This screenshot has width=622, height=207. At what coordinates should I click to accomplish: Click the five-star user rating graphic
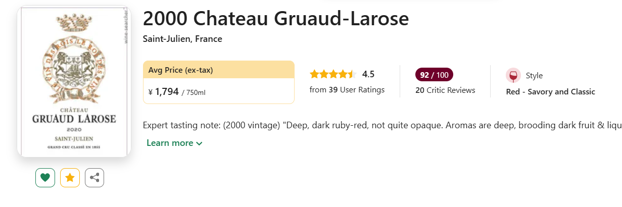332,75
